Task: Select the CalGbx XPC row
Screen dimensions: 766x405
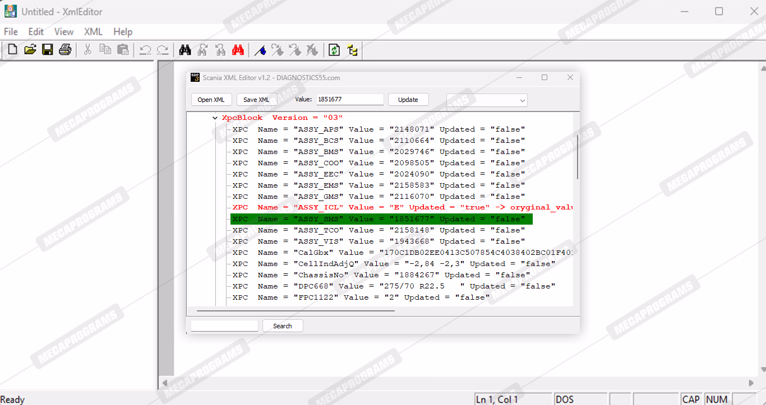Action: coord(402,253)
